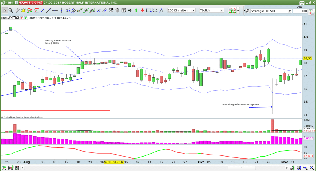Close the Kurs price panel
The image size is (316, 171).
coord(18,18)
